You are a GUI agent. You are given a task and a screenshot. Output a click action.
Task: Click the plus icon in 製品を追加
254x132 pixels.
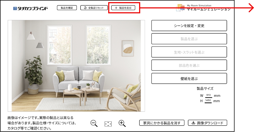tap(116, 8)
